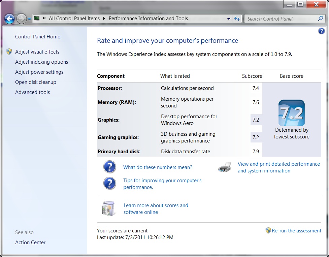This screenshot has width=329, height=257.
Task: Click the Memory (RAM): row label
Action: 117,102
